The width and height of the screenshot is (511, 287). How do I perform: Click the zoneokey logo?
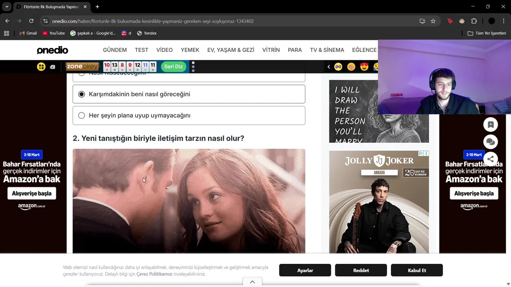[82, 67]
